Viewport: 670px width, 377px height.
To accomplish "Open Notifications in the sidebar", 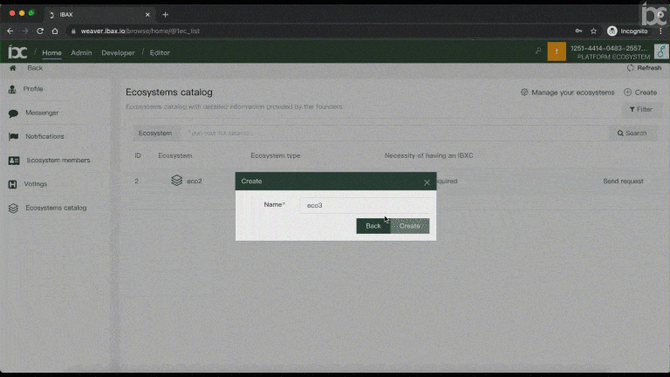I will (44, 137).
